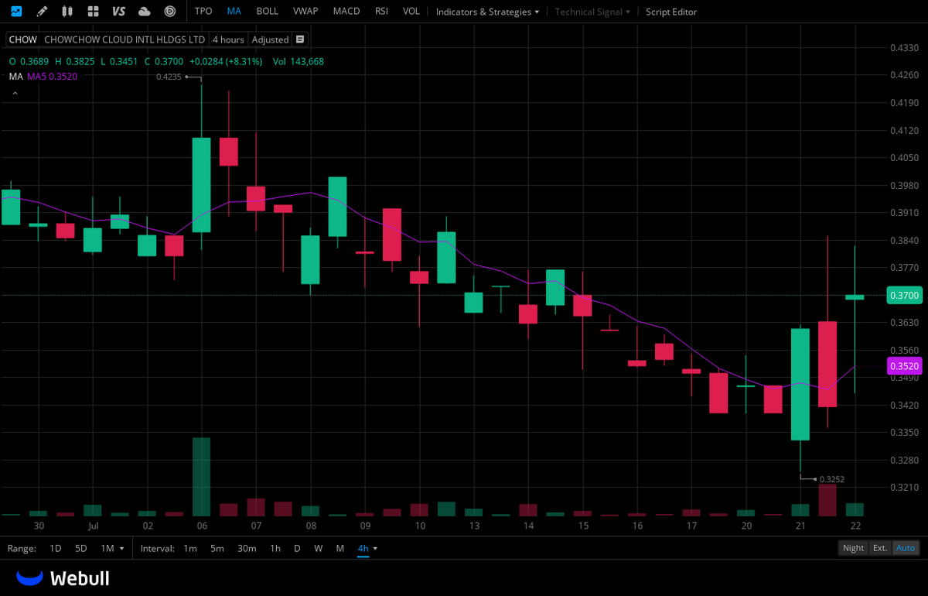Choose the candlestick chart type icon

pos(67,12)
